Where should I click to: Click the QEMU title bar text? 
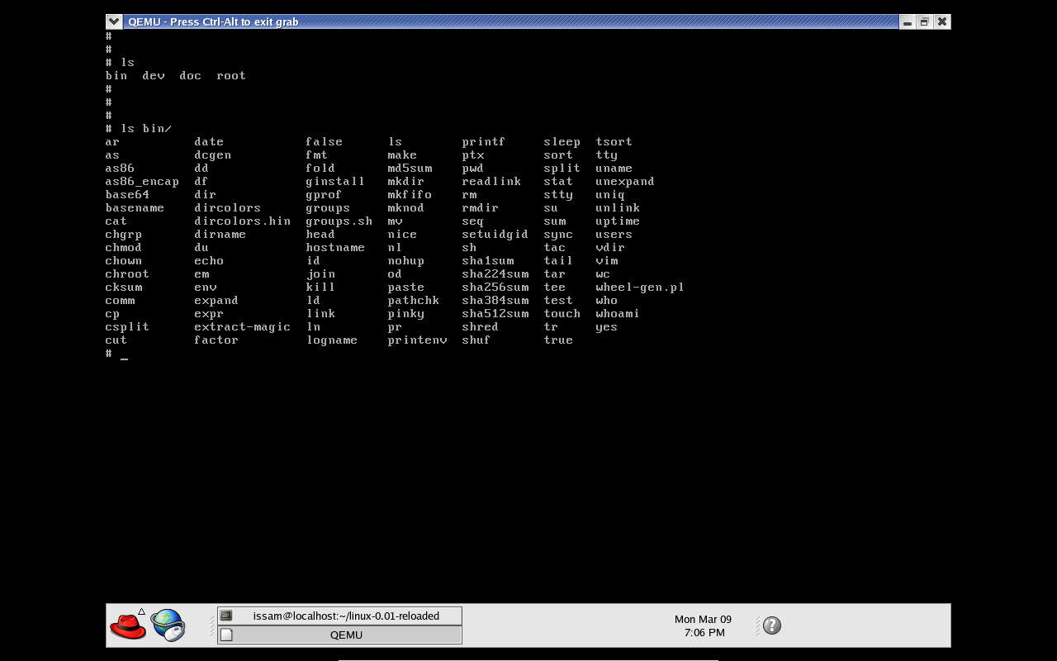[x=213, y=21]
